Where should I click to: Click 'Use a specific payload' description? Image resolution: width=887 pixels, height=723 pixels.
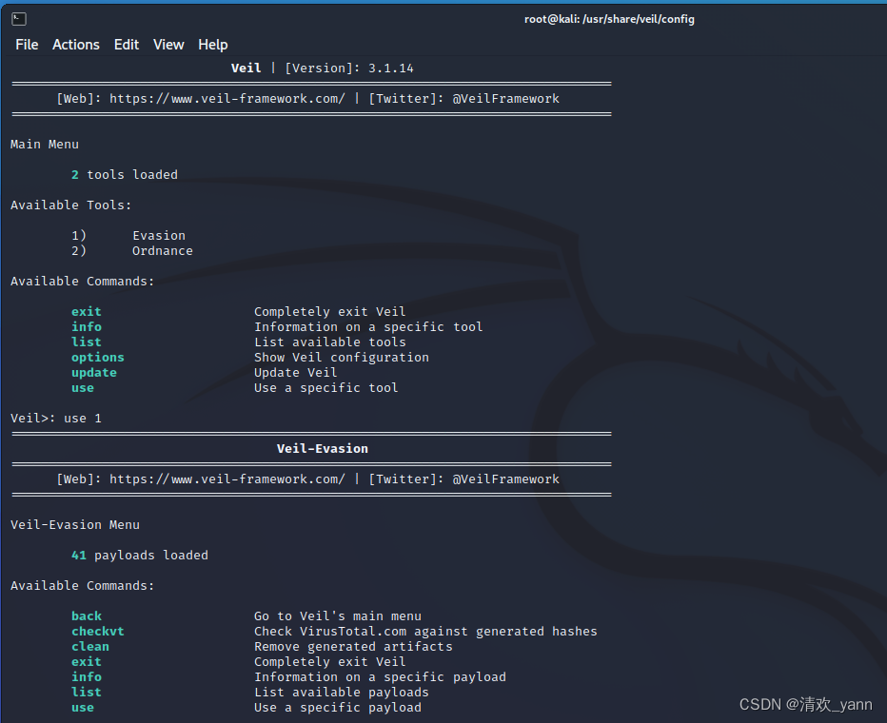[338, 708]
